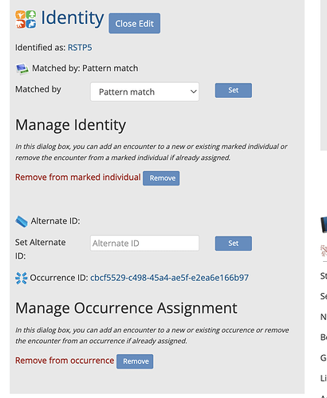Click Remove beside Remove from marked individual
327x398 pixels.
[161, 178]
